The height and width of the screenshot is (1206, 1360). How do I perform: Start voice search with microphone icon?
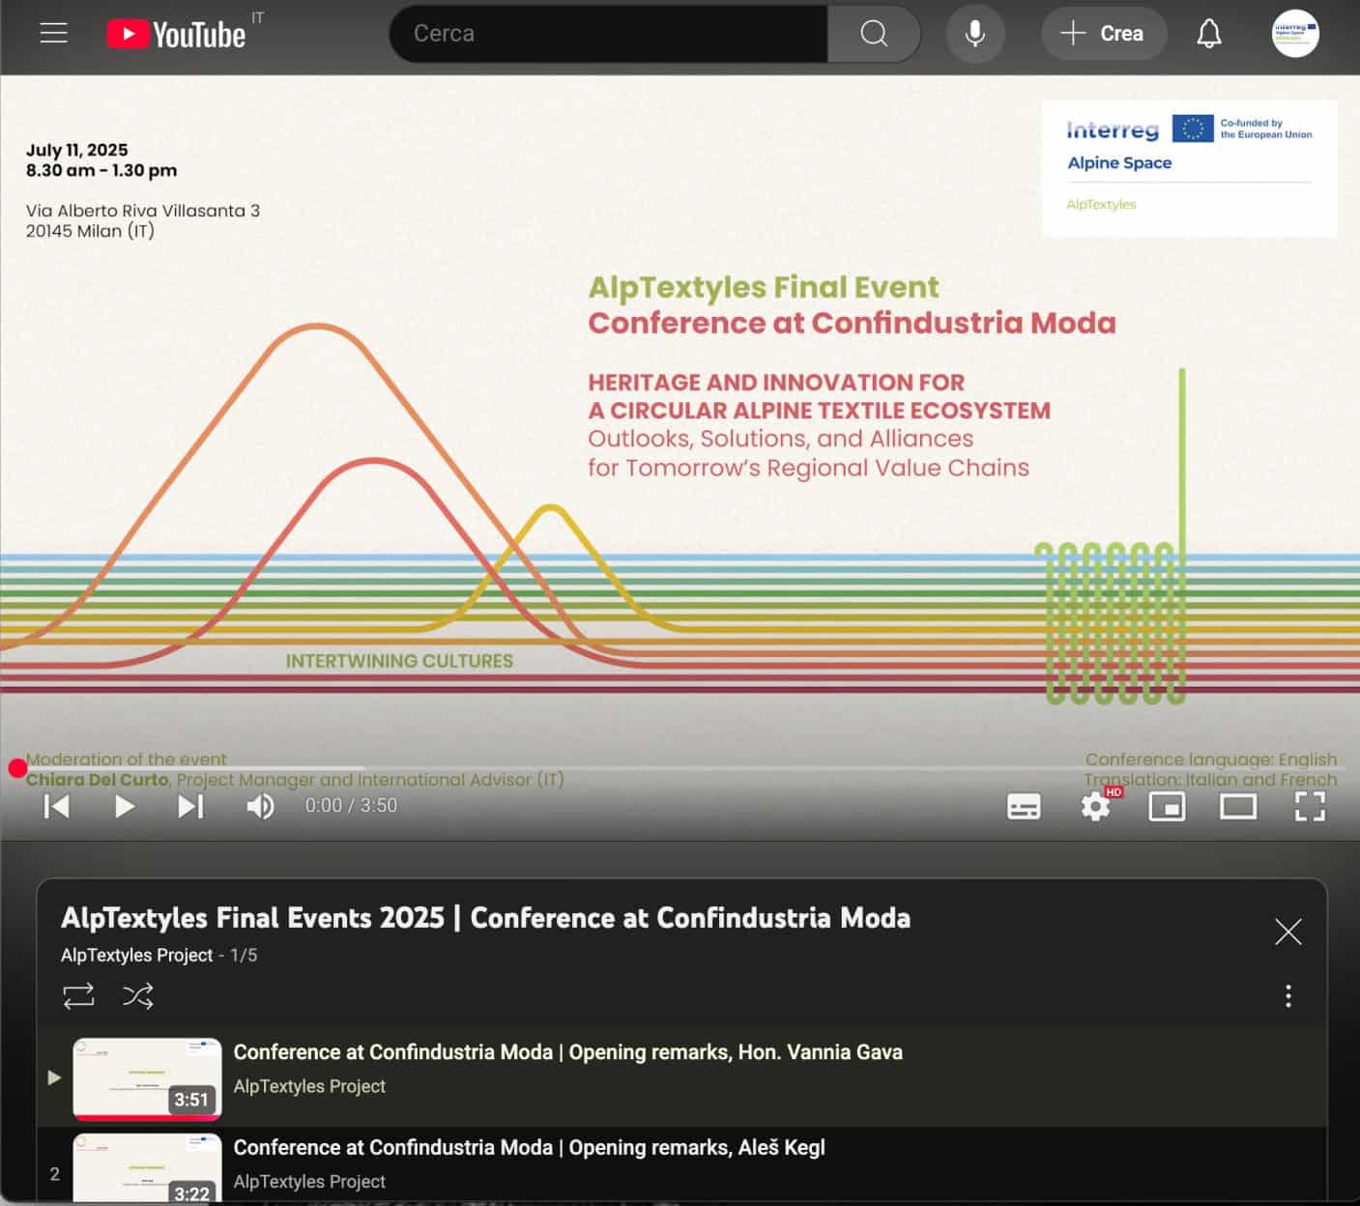(975, 34)
